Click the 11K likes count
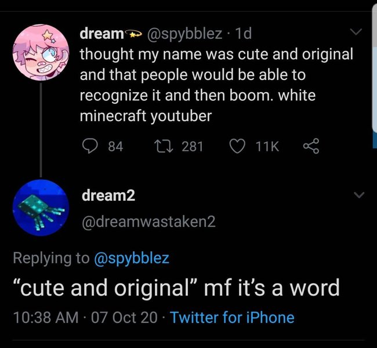Image resolution: width=377 pixels, height=348 pixels. pyautogui.click(x=267, y=146)
